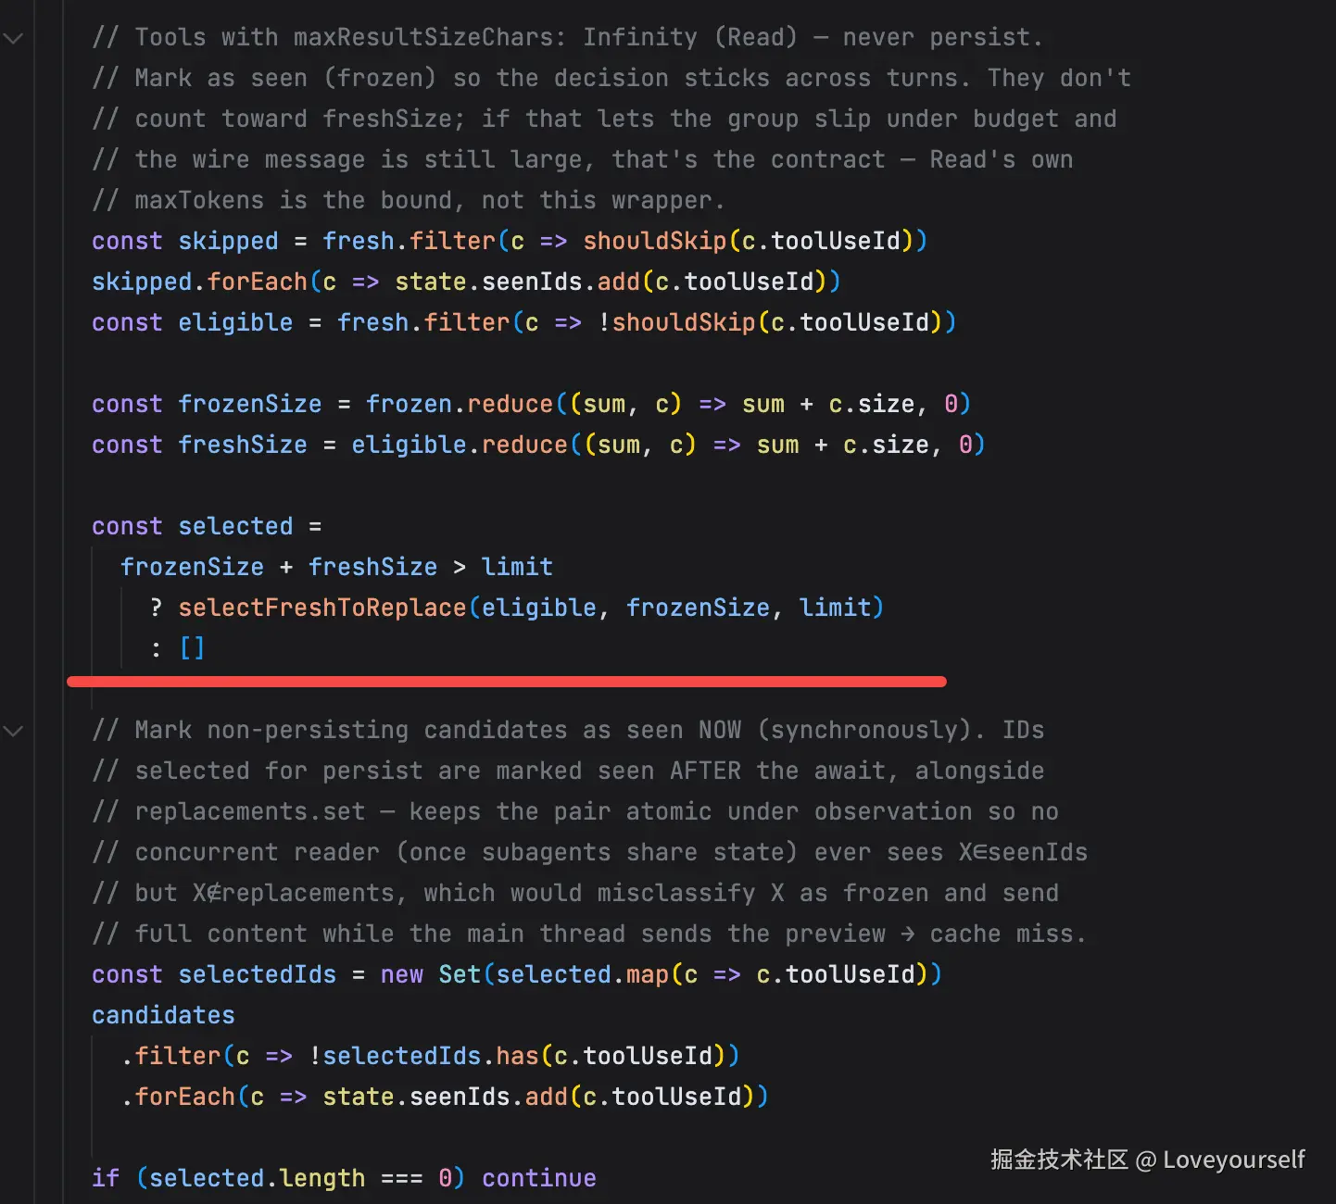Click the empty array literal brackets

click(x=192, y=648)
